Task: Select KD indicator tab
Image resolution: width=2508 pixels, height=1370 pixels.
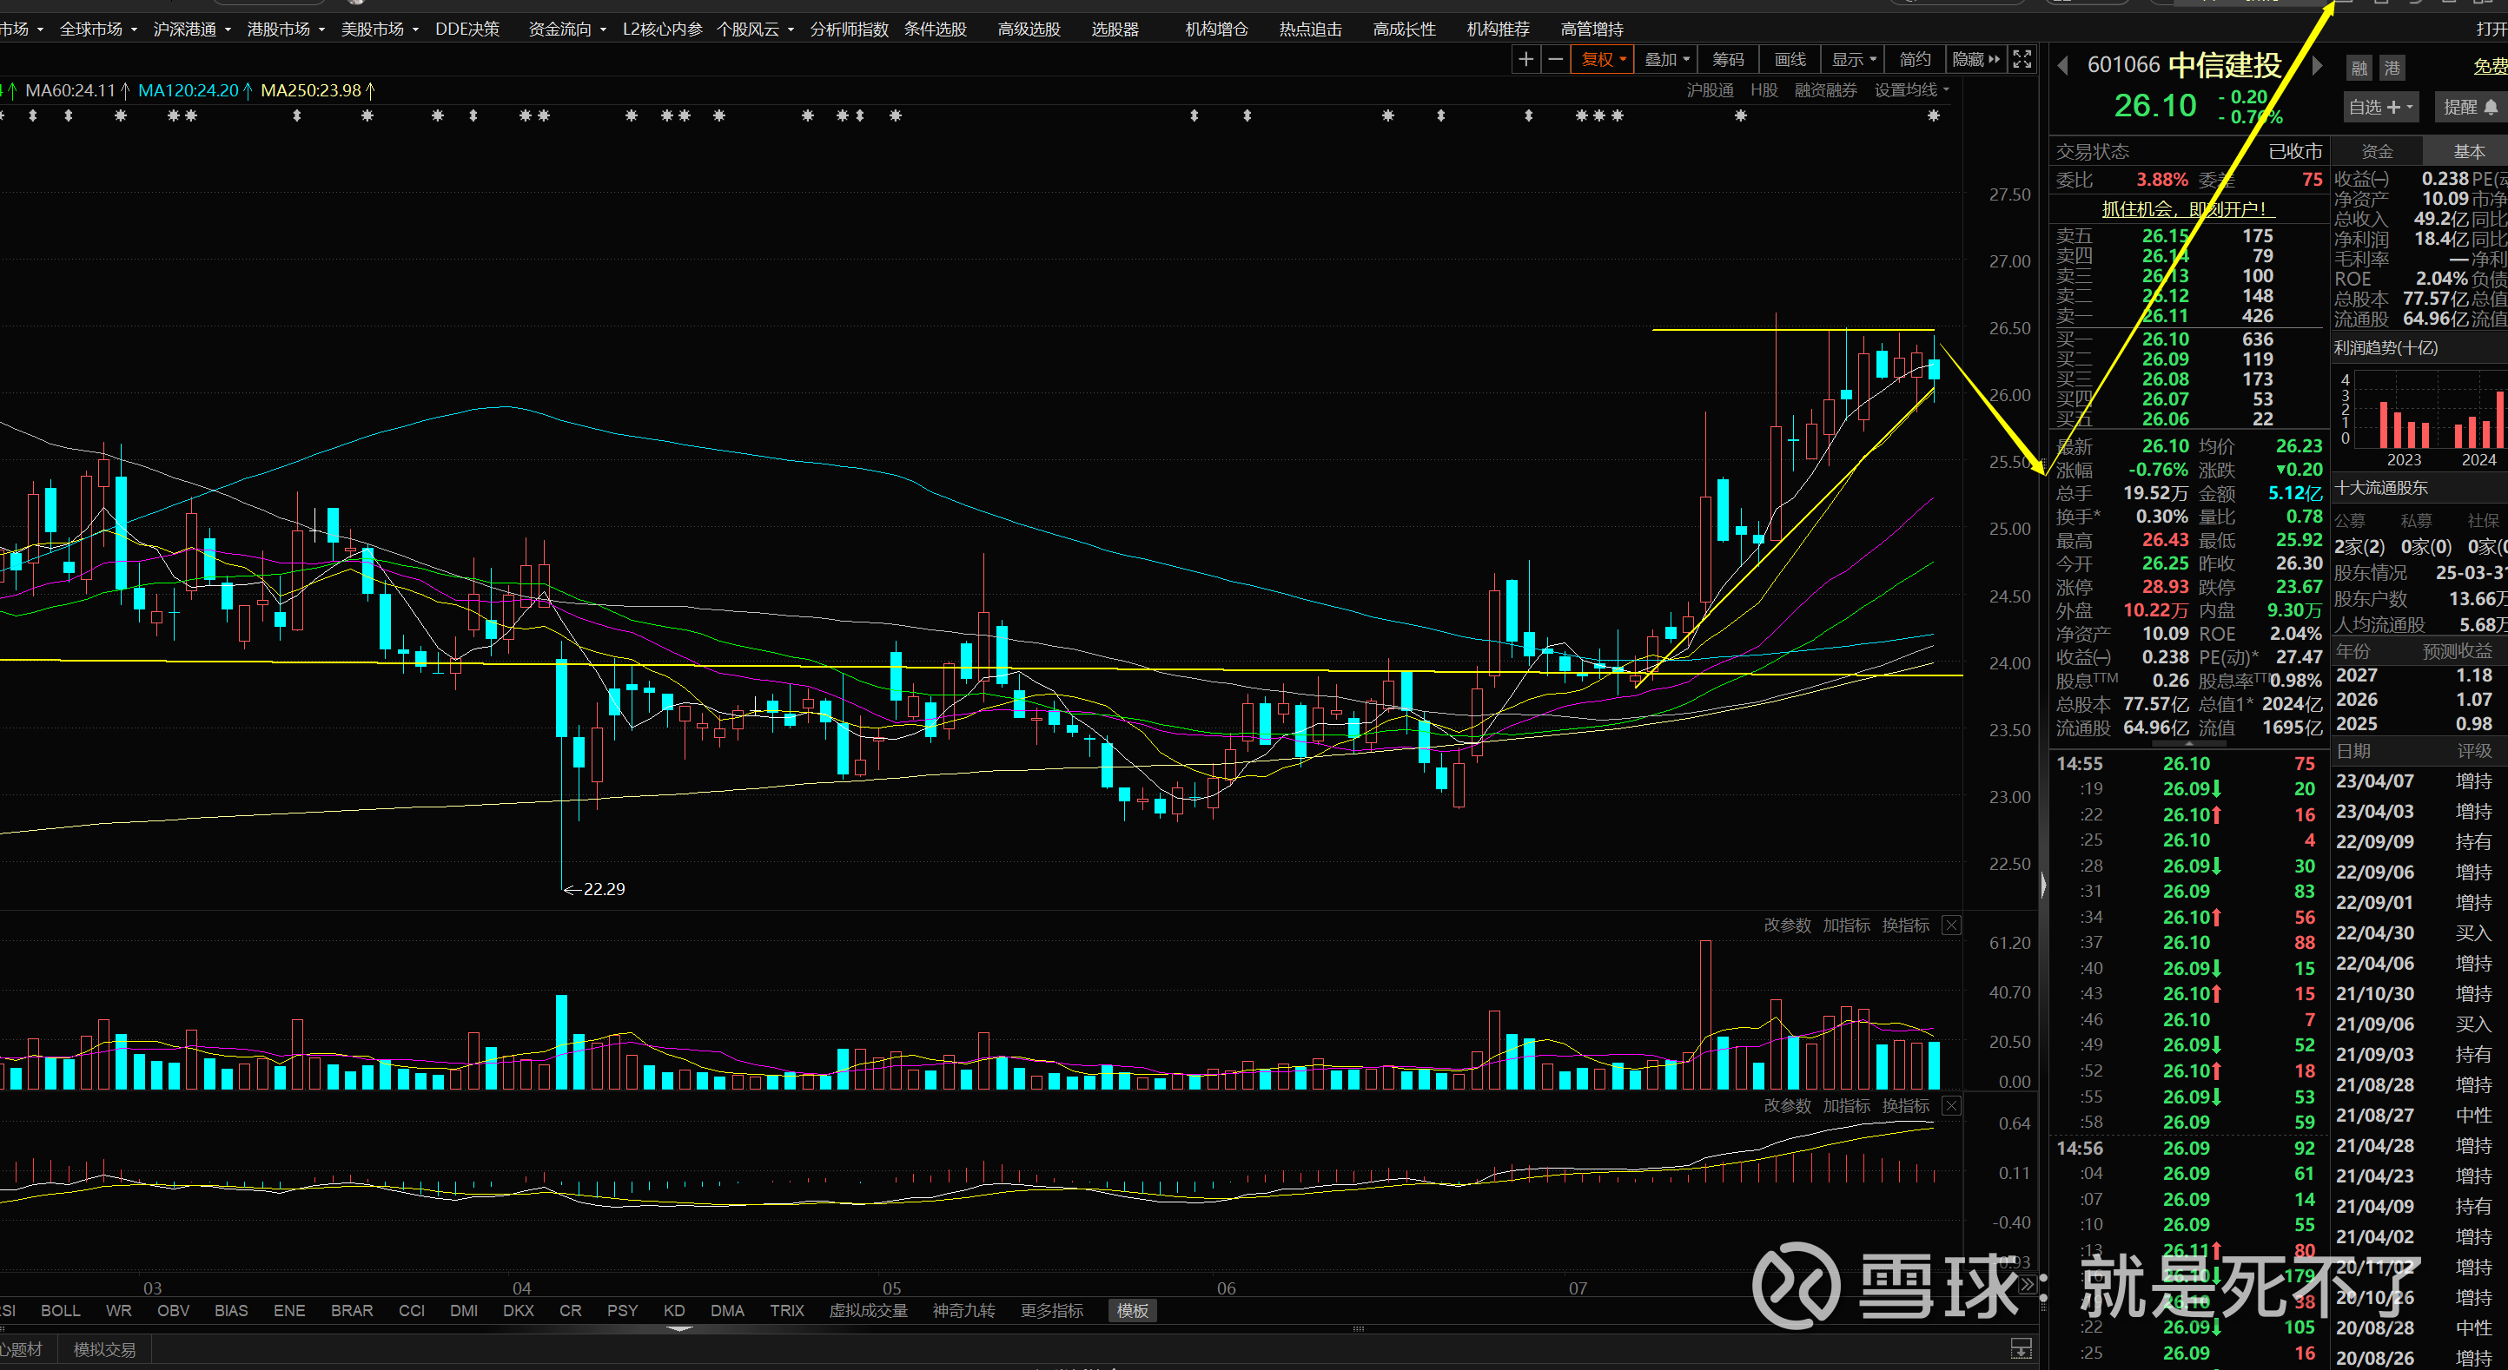Action: 674,1311
